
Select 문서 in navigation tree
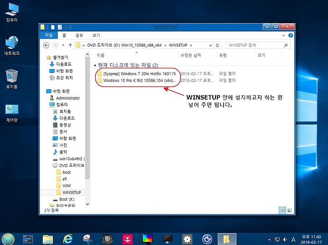[x=60, y=132]
